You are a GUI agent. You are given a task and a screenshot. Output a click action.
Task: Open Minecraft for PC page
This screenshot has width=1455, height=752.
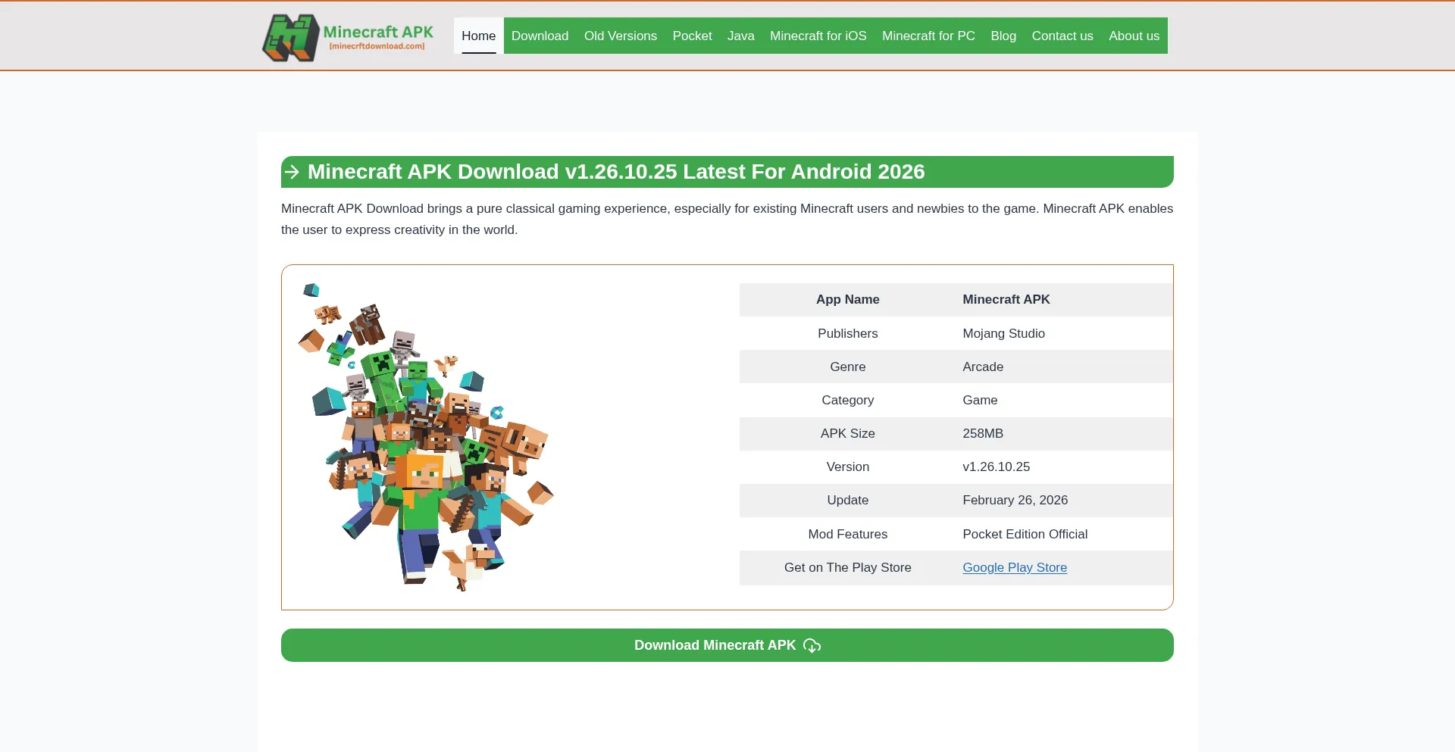928,36
